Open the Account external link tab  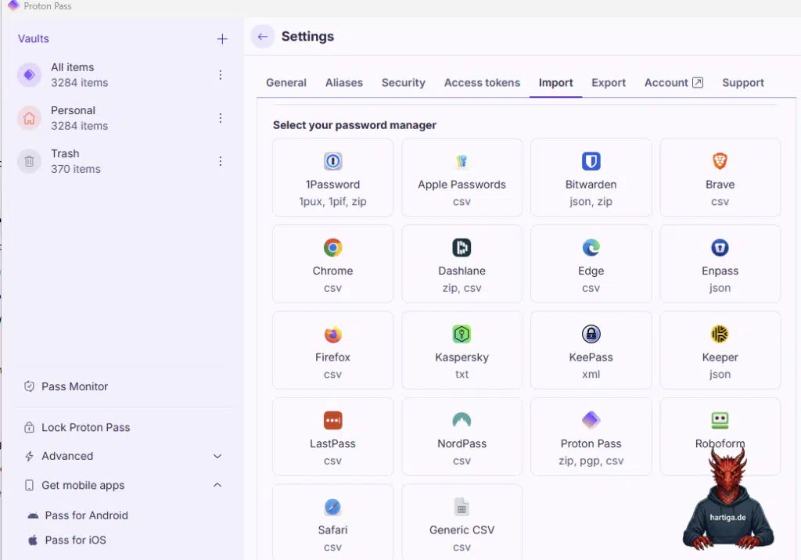click(x=673, y=83)
